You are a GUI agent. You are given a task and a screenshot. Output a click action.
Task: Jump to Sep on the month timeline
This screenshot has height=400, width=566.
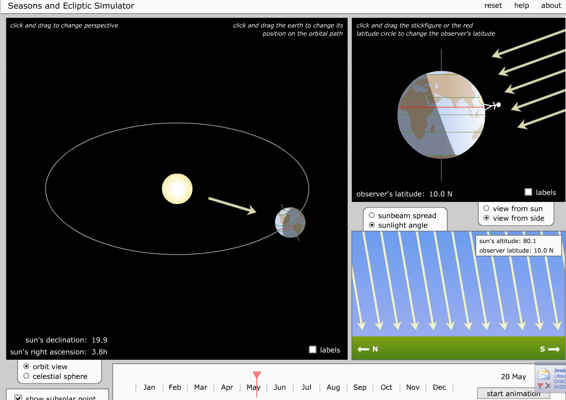(360, 387)
